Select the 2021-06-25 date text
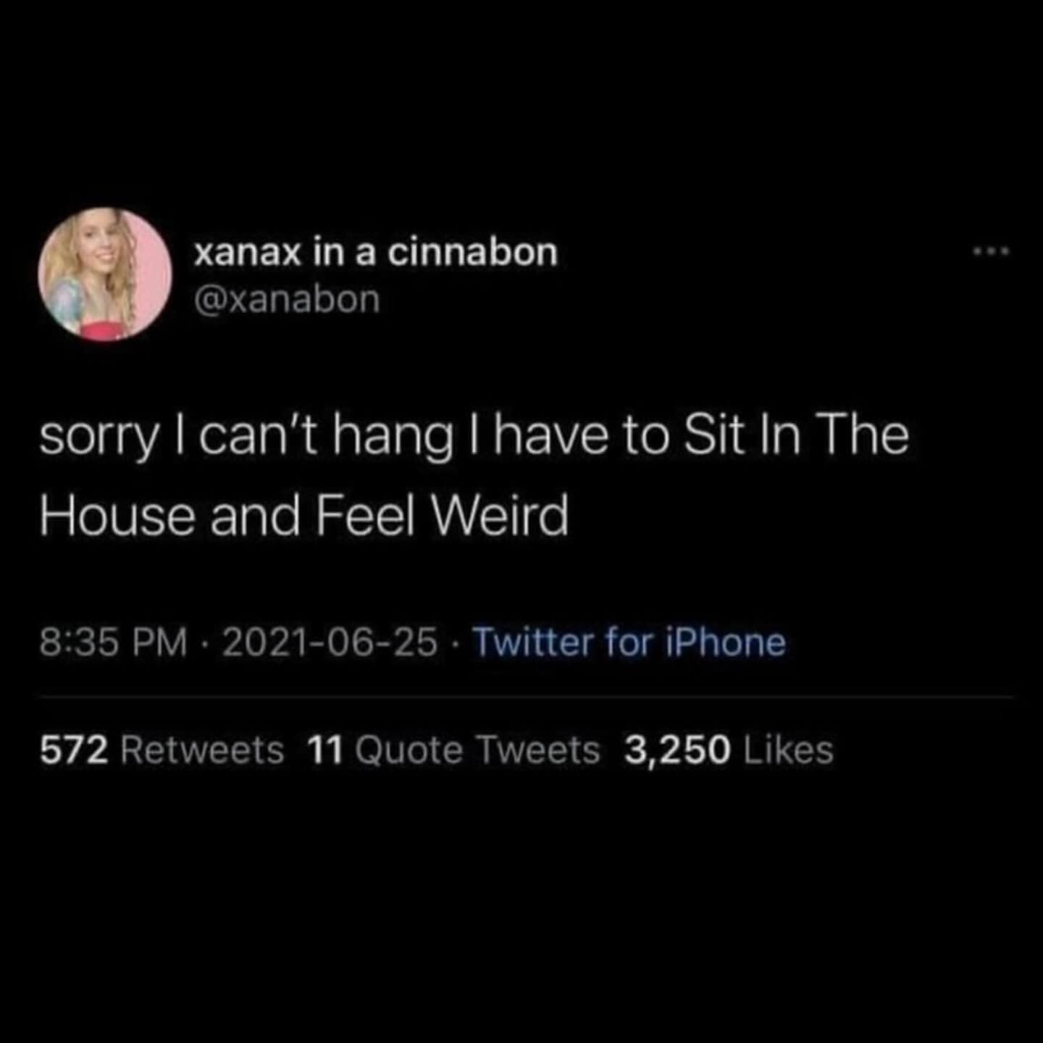1043x1043 pixels. 330,642
